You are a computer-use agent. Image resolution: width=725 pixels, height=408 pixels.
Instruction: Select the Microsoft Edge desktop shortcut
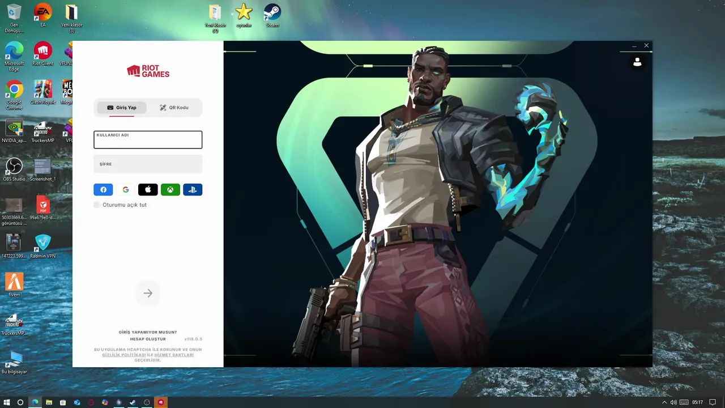(x=14, y=57)
